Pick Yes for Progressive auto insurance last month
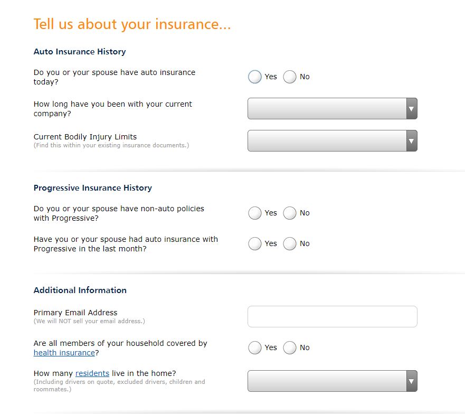The image size is (465, 414). (255, 244)
